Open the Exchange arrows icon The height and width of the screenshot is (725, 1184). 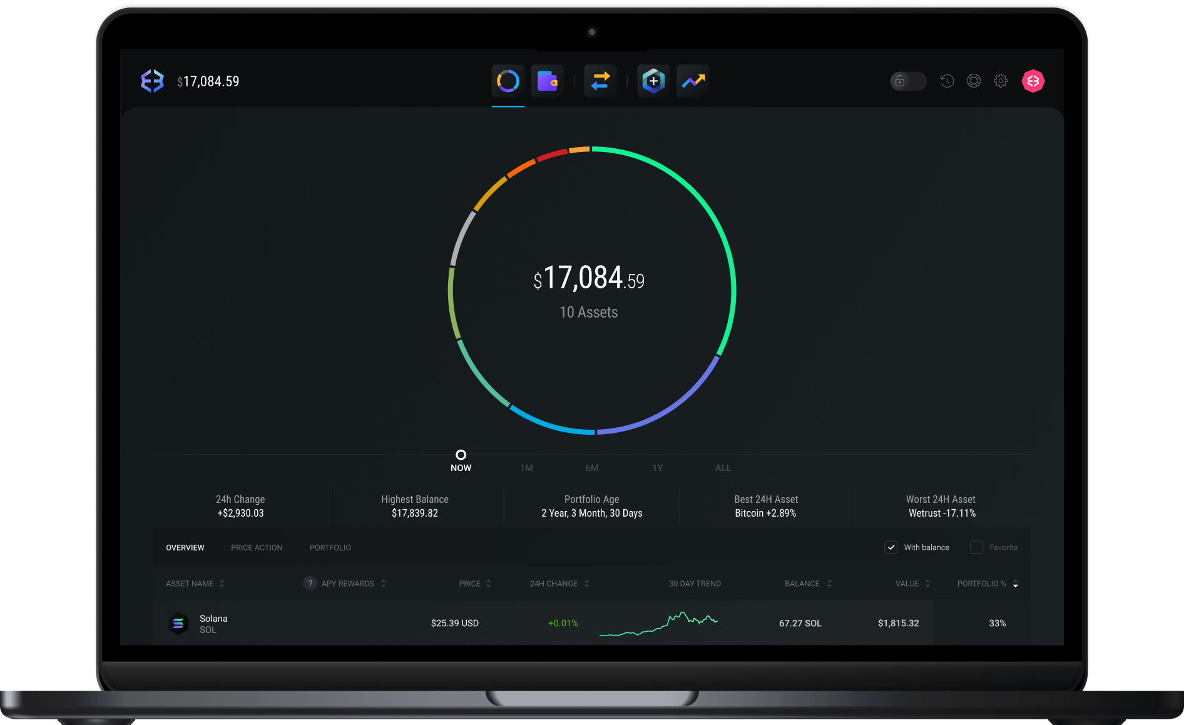tap(601, 81)
